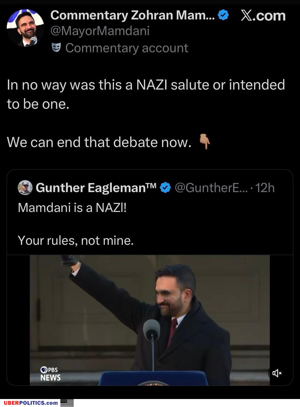Click the American flag icon beside UBERPOLITICS.com
The width and height of the screenshot is (300, 407).
67,403
